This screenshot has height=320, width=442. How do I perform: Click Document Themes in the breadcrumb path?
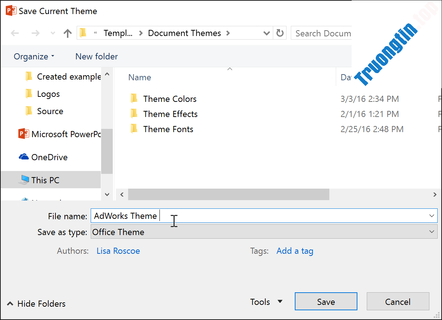184,33
